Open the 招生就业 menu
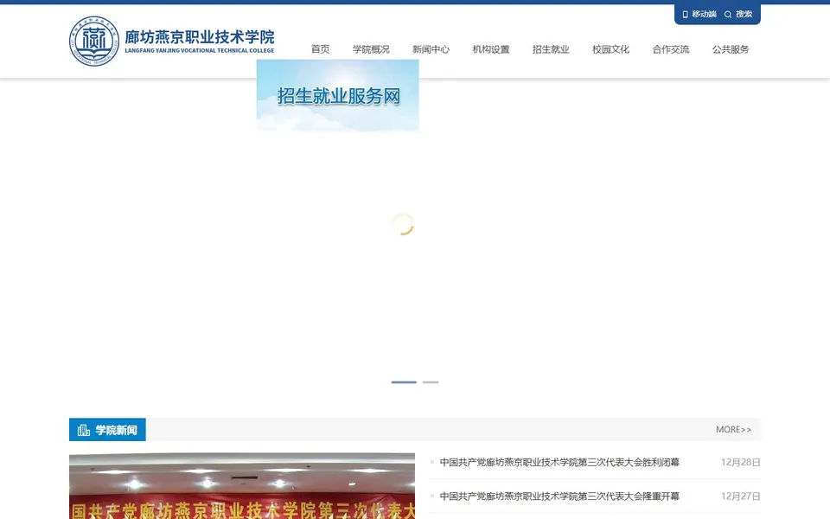The image size is (830, 519). point(551,49)
